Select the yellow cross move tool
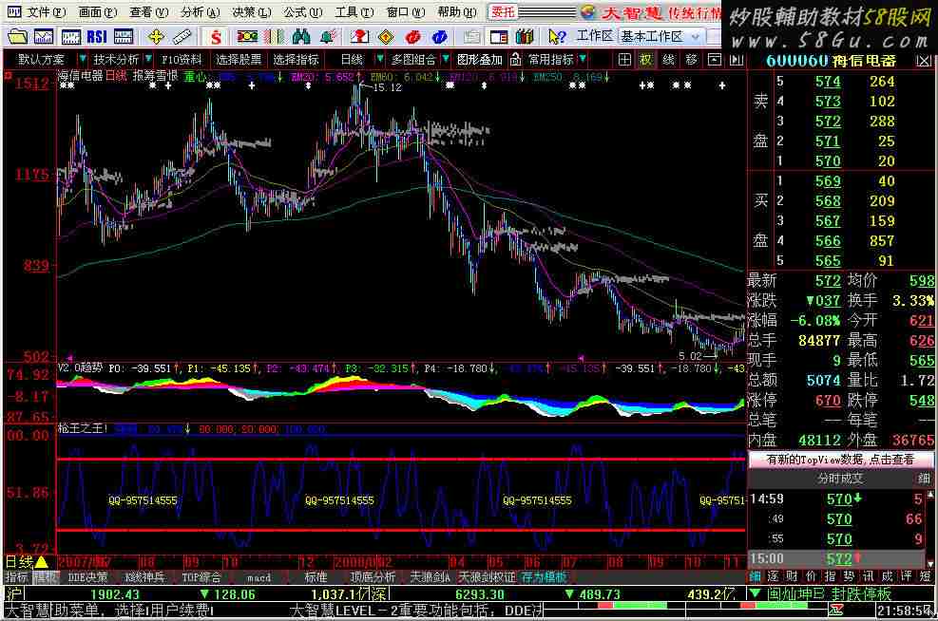The image size is (938, 621). coord(156,37)
